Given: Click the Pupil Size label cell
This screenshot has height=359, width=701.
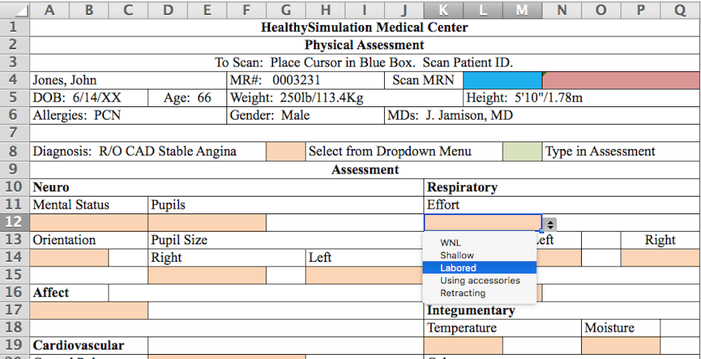Looking at the screenshot, I should tap(286, 240).
